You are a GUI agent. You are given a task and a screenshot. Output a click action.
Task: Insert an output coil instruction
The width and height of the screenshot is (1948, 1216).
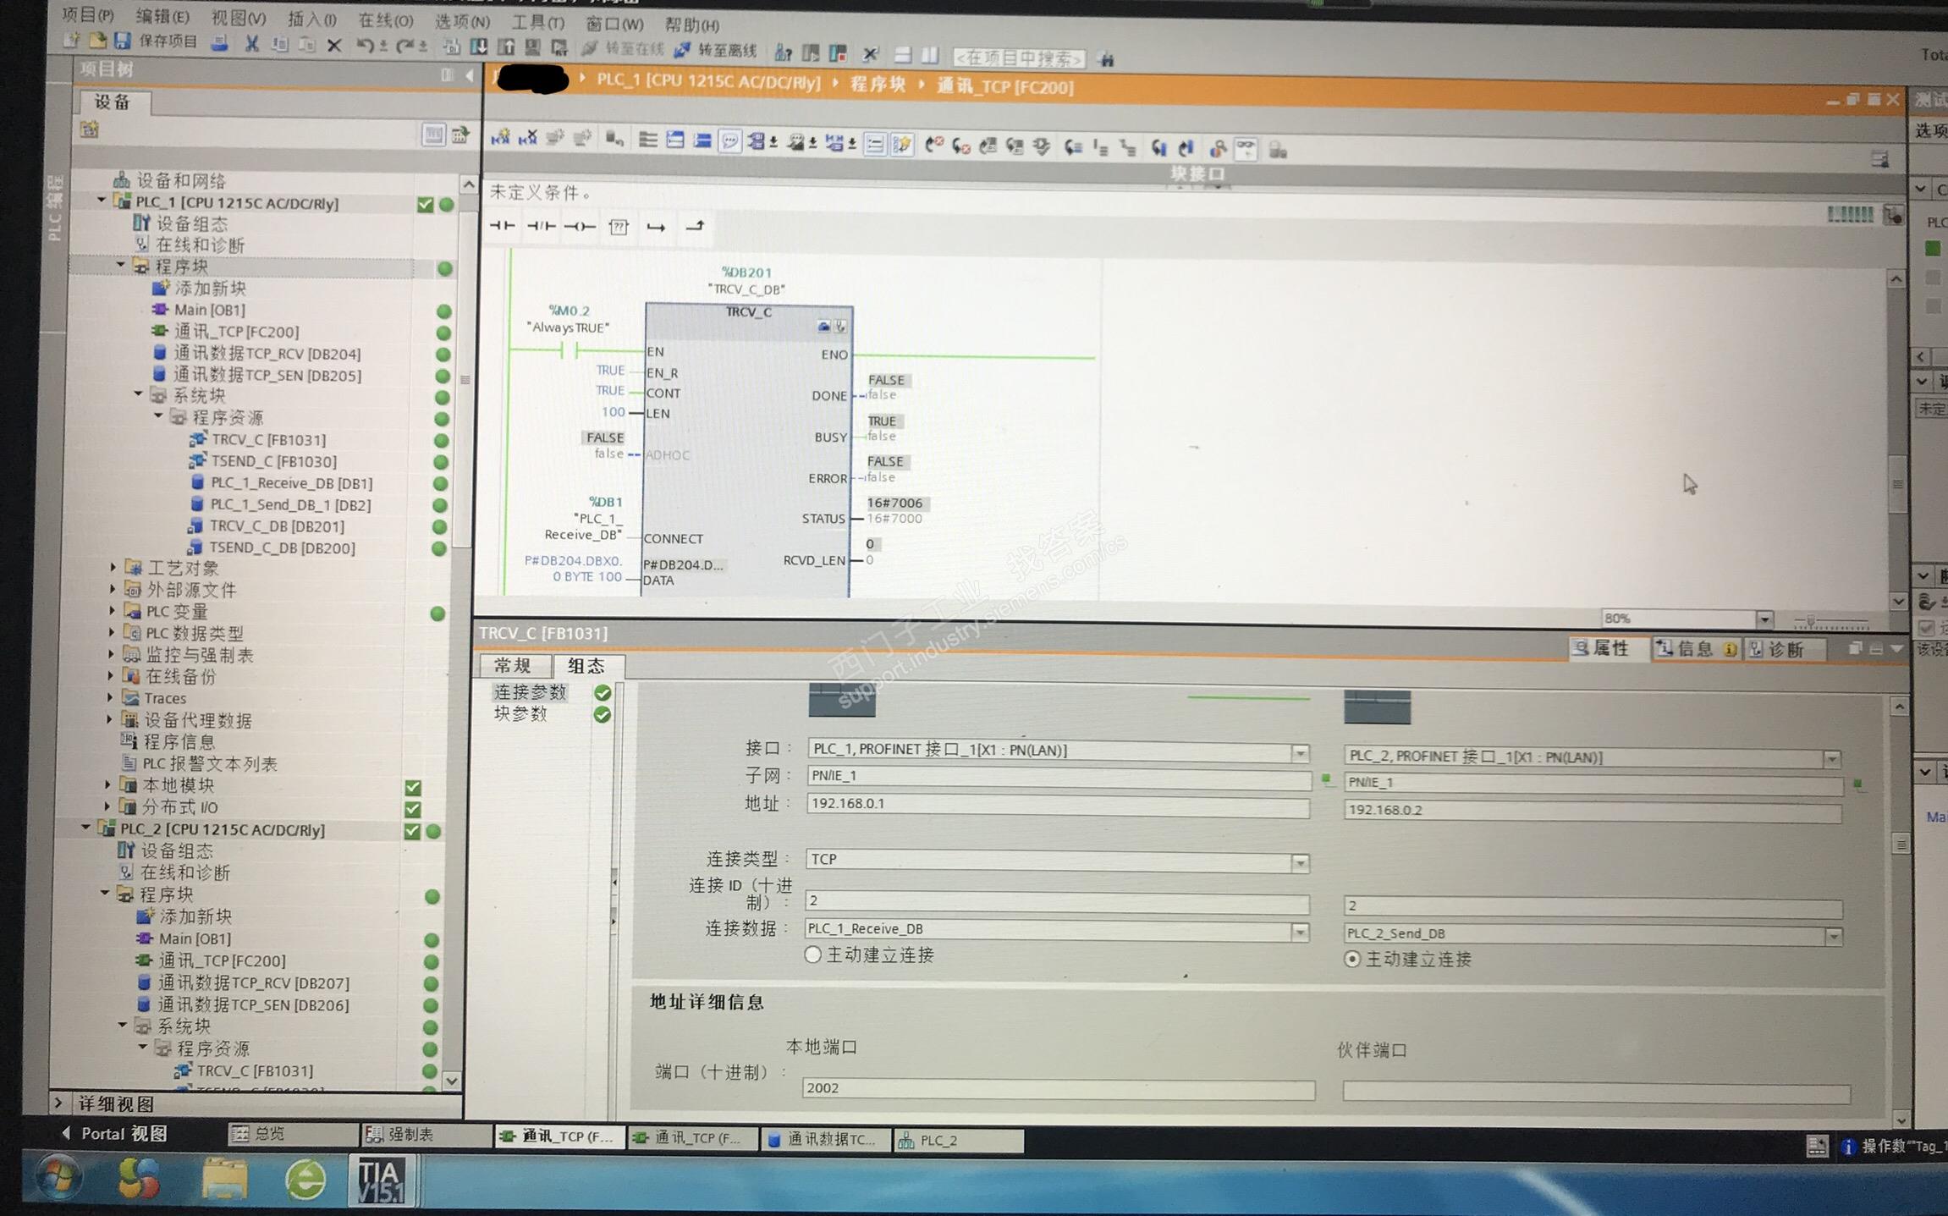[580, 227]
